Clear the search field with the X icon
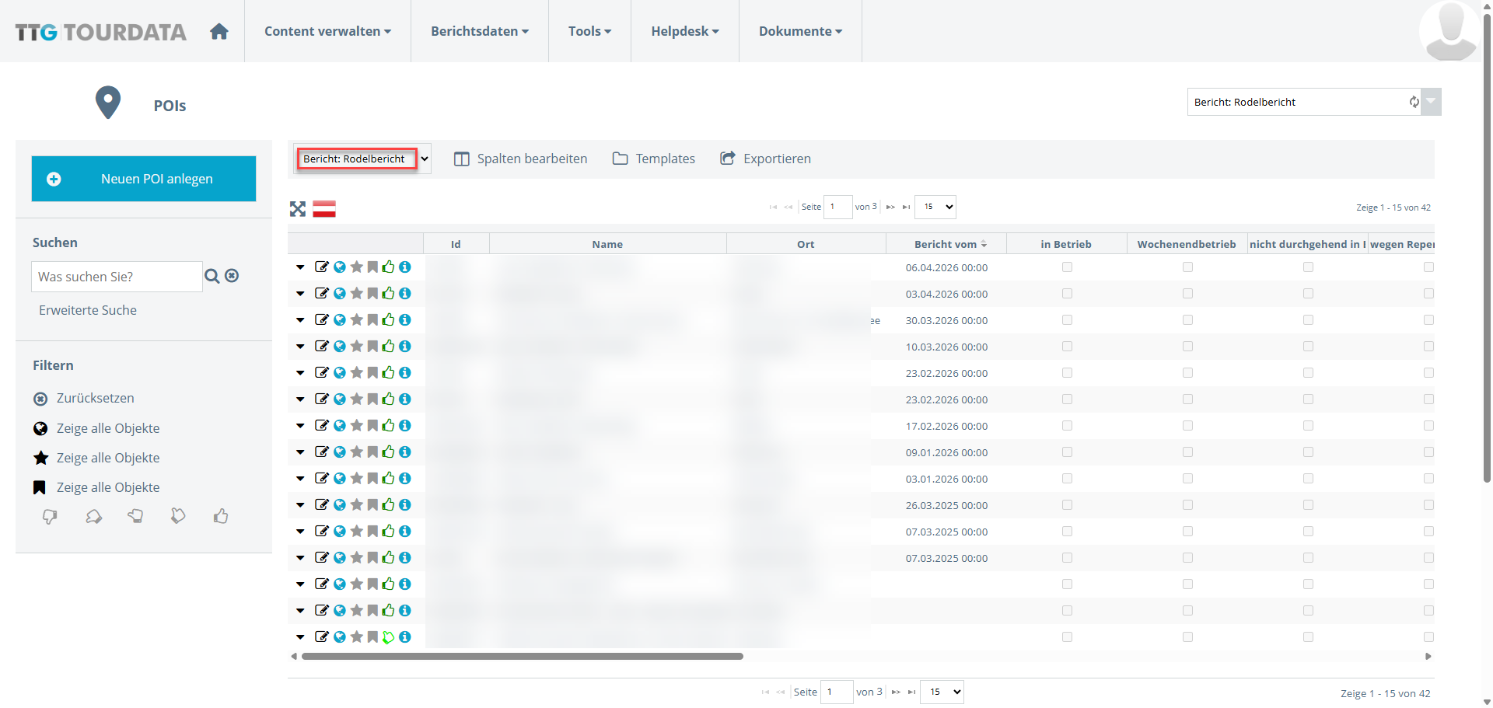 click(232, 276)
